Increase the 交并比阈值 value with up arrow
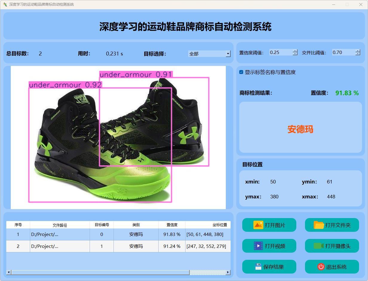The height and width of the screenshot is (281, 368). click(x=358, y=51)
